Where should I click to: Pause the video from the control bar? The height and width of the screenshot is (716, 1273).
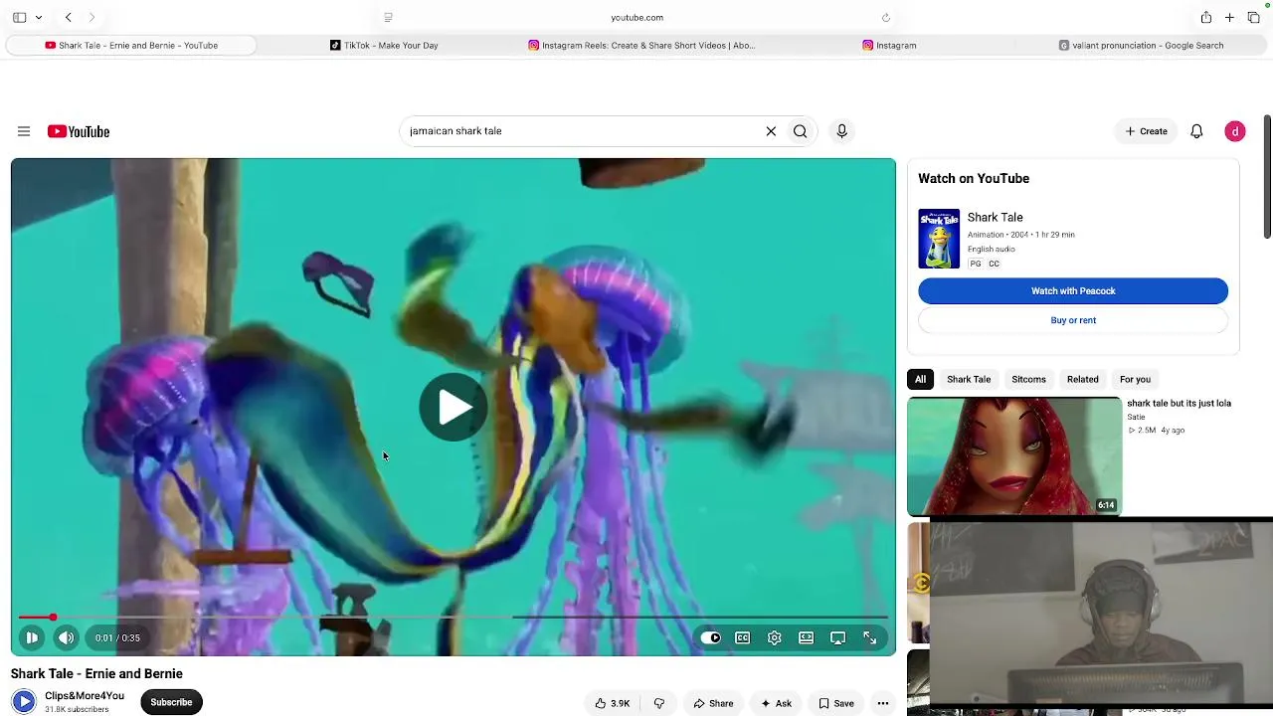[x=32, y=637]
